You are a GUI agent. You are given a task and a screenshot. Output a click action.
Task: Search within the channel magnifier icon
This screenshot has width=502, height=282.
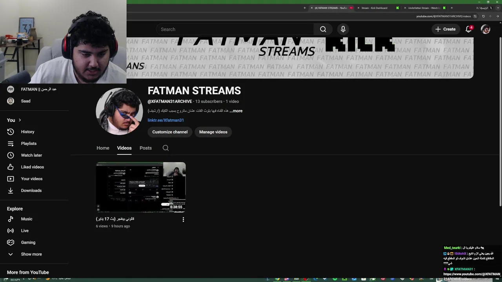coord(166,148)
